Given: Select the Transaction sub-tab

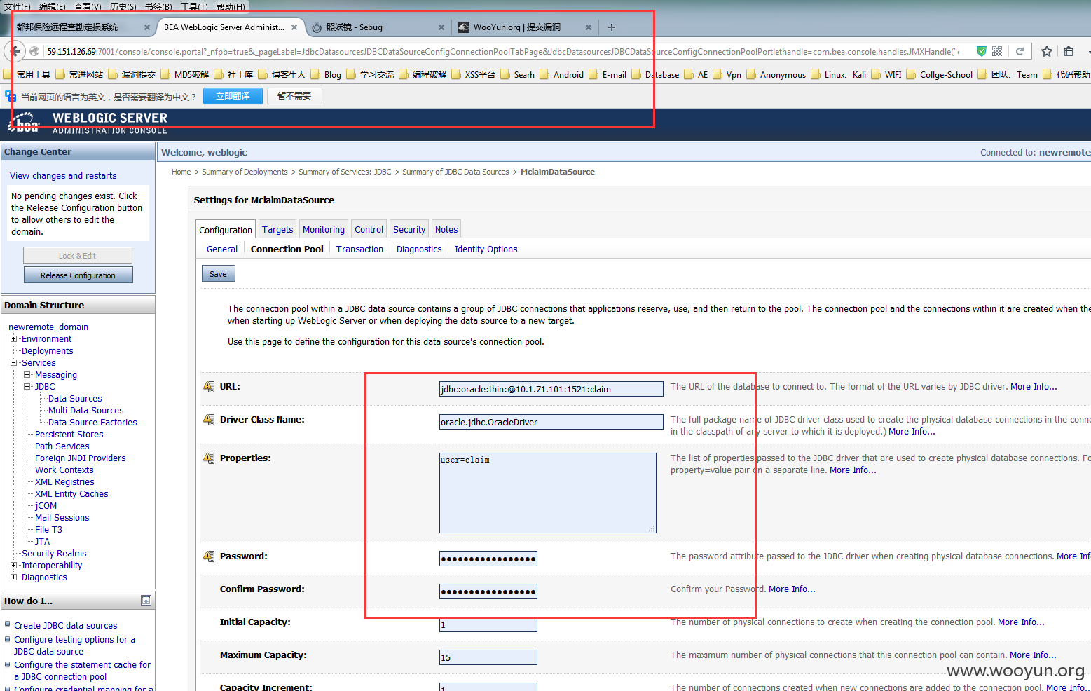Looking at the screenshot, I should [x=359, y=249].
